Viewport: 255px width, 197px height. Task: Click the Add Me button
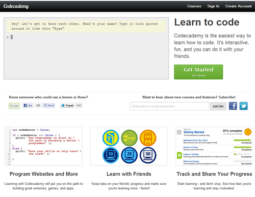(218, 106)
